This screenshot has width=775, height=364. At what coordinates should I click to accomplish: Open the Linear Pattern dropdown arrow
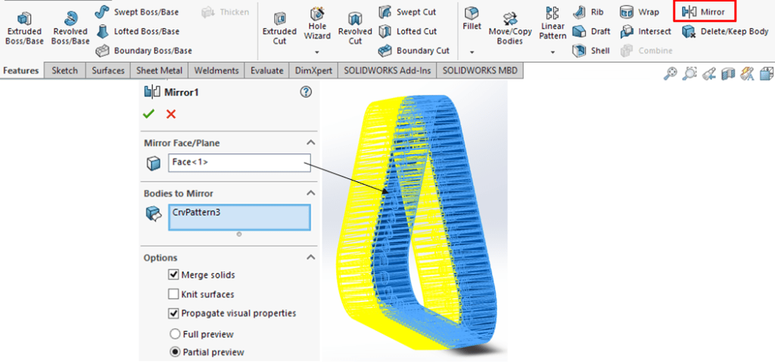pos(552,53)
